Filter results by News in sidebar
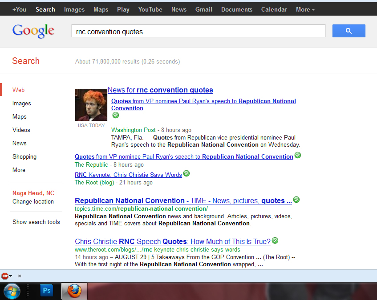 pyautogui.click(x=20, y=143)
